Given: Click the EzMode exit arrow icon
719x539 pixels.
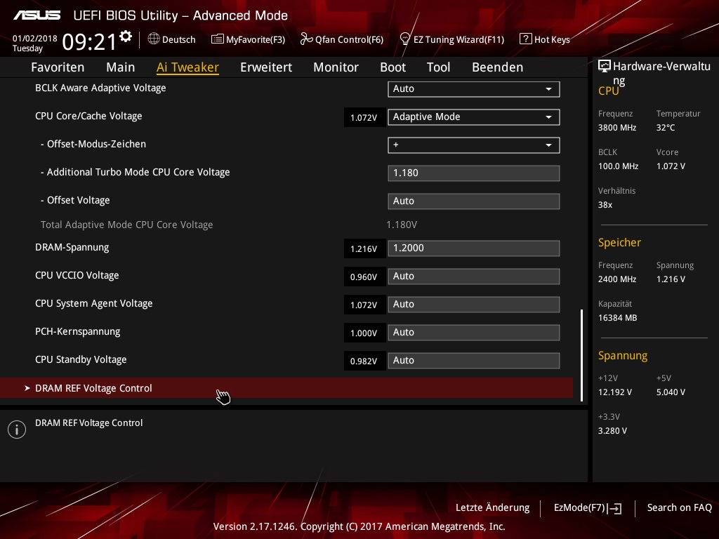Looking at the screenshot, I should 615,508.
